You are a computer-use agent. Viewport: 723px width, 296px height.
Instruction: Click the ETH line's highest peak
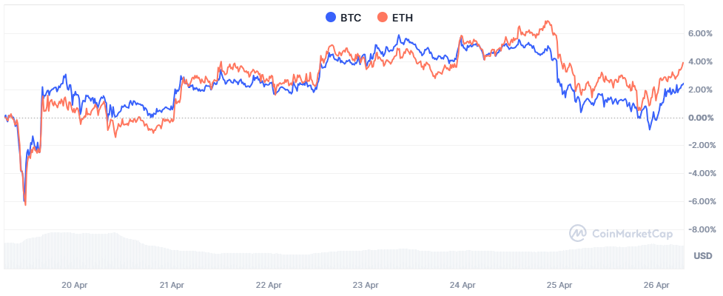(x=548, y=21)
